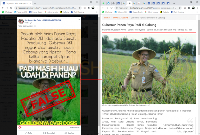Open the MANUSIA MERDEKA group link

pos(52,20)
